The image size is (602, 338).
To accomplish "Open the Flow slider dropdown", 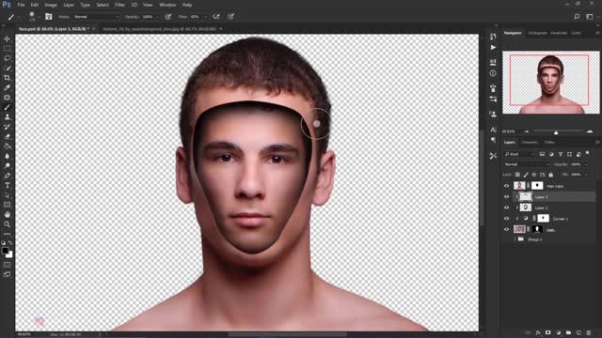I will tap(205, 17).
